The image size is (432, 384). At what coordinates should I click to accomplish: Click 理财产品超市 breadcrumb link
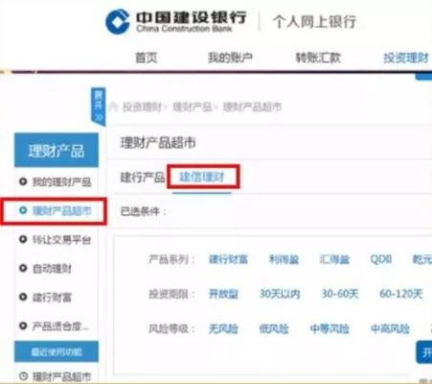click(252, 107)
